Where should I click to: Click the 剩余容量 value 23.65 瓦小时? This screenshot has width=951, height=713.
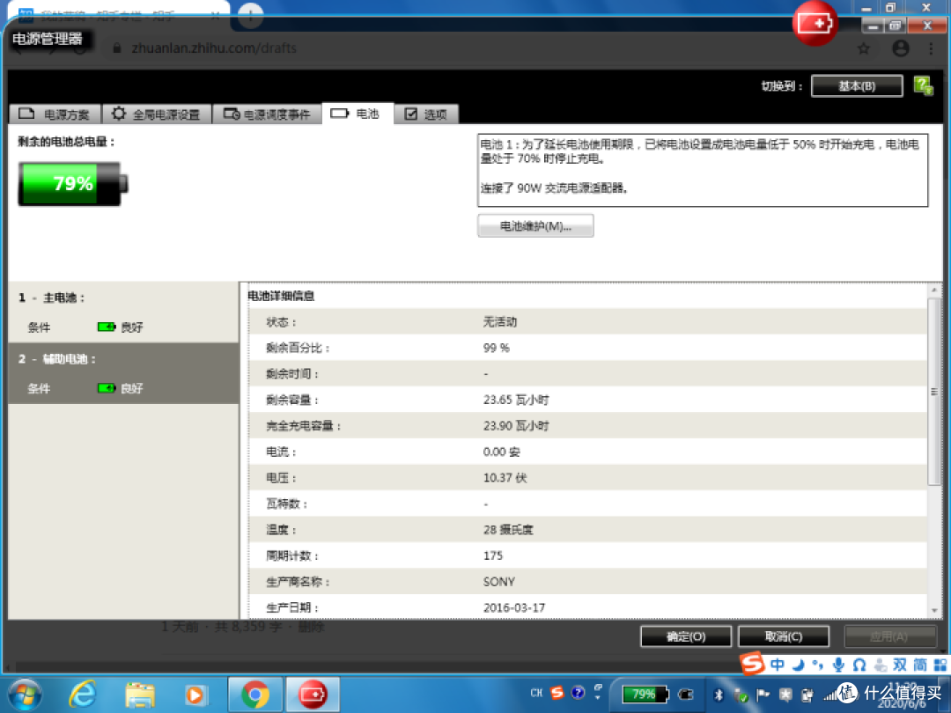tap(515, 401)
